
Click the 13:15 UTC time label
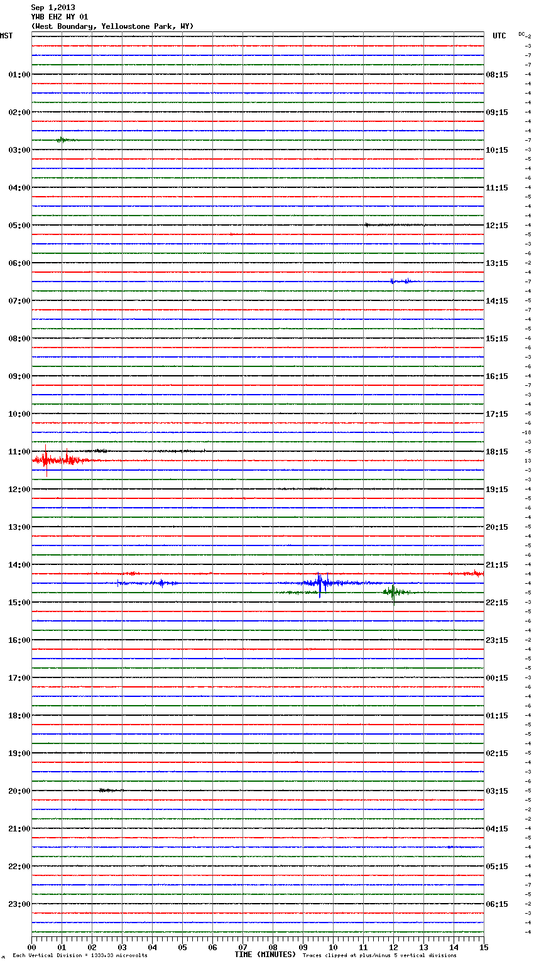click(x=497, y=263)
